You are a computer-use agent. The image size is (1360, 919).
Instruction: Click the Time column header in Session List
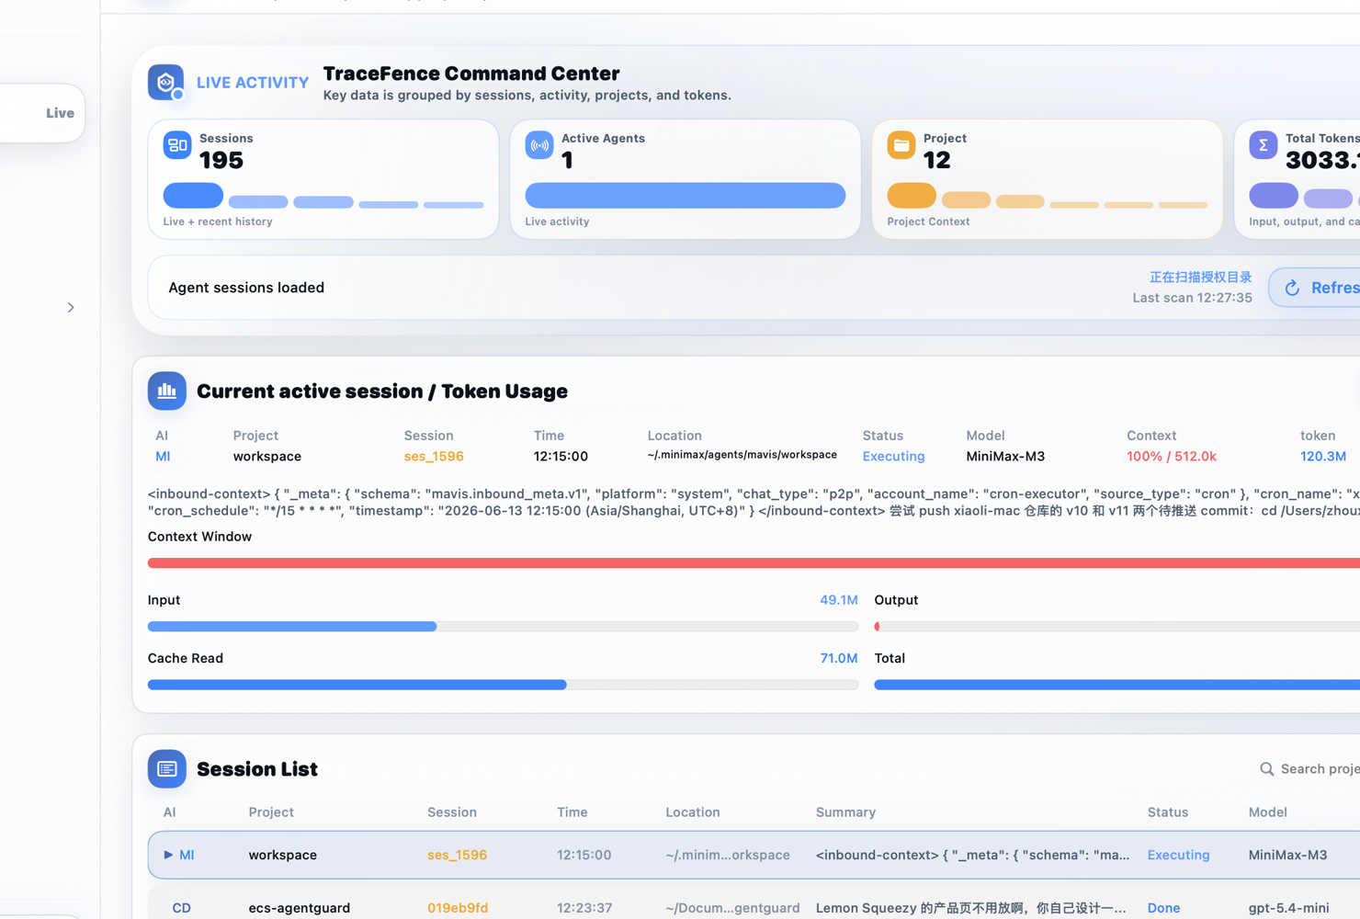click(572, 811)
